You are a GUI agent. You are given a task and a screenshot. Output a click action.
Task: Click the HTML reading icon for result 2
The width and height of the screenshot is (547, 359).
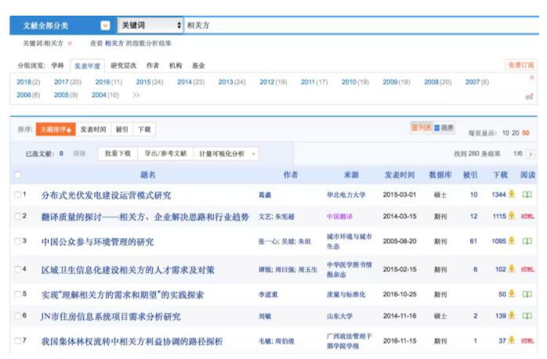[x=527, y=217]
